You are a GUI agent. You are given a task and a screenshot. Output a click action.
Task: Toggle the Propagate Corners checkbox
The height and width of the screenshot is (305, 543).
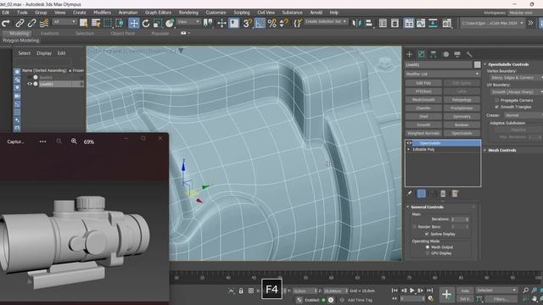click(x=497, y=100)
